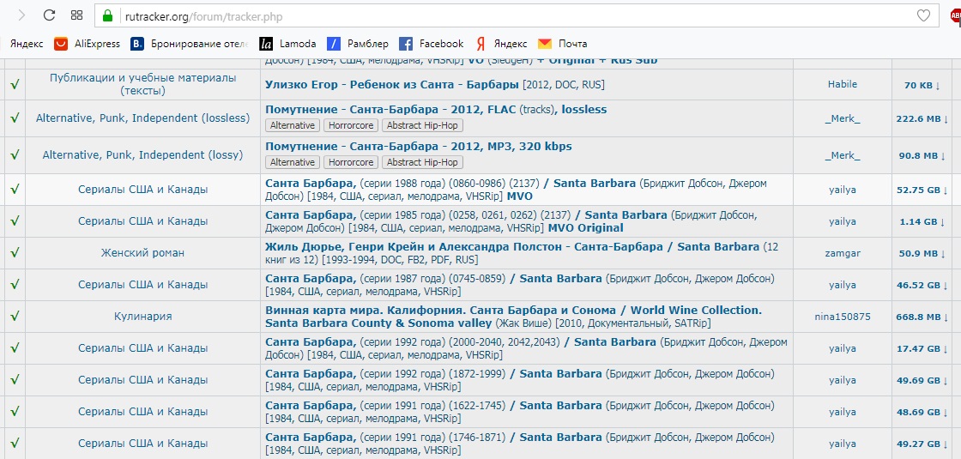This screenshot has width=961, height=459.
Task: Click Abstract Hip-Hop tag in FLAC row
Action: click(x=422, y=125)
